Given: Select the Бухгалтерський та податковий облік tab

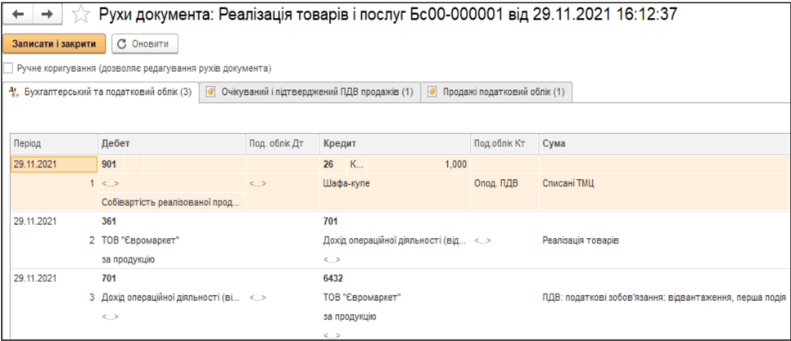Looking at the screenshot, I should click(x=106, y=92).
